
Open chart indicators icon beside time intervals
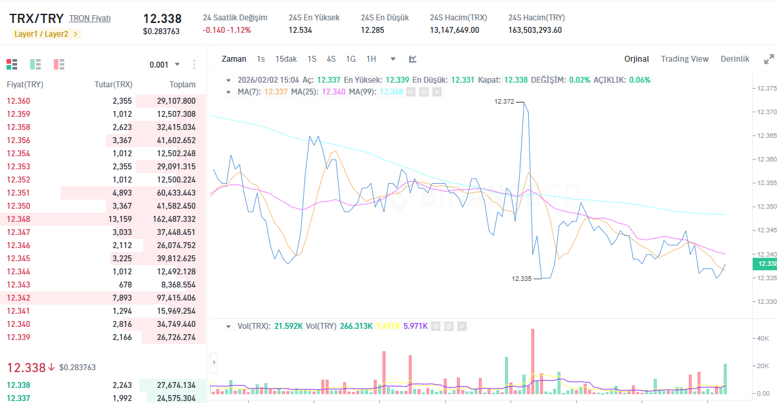413,59
